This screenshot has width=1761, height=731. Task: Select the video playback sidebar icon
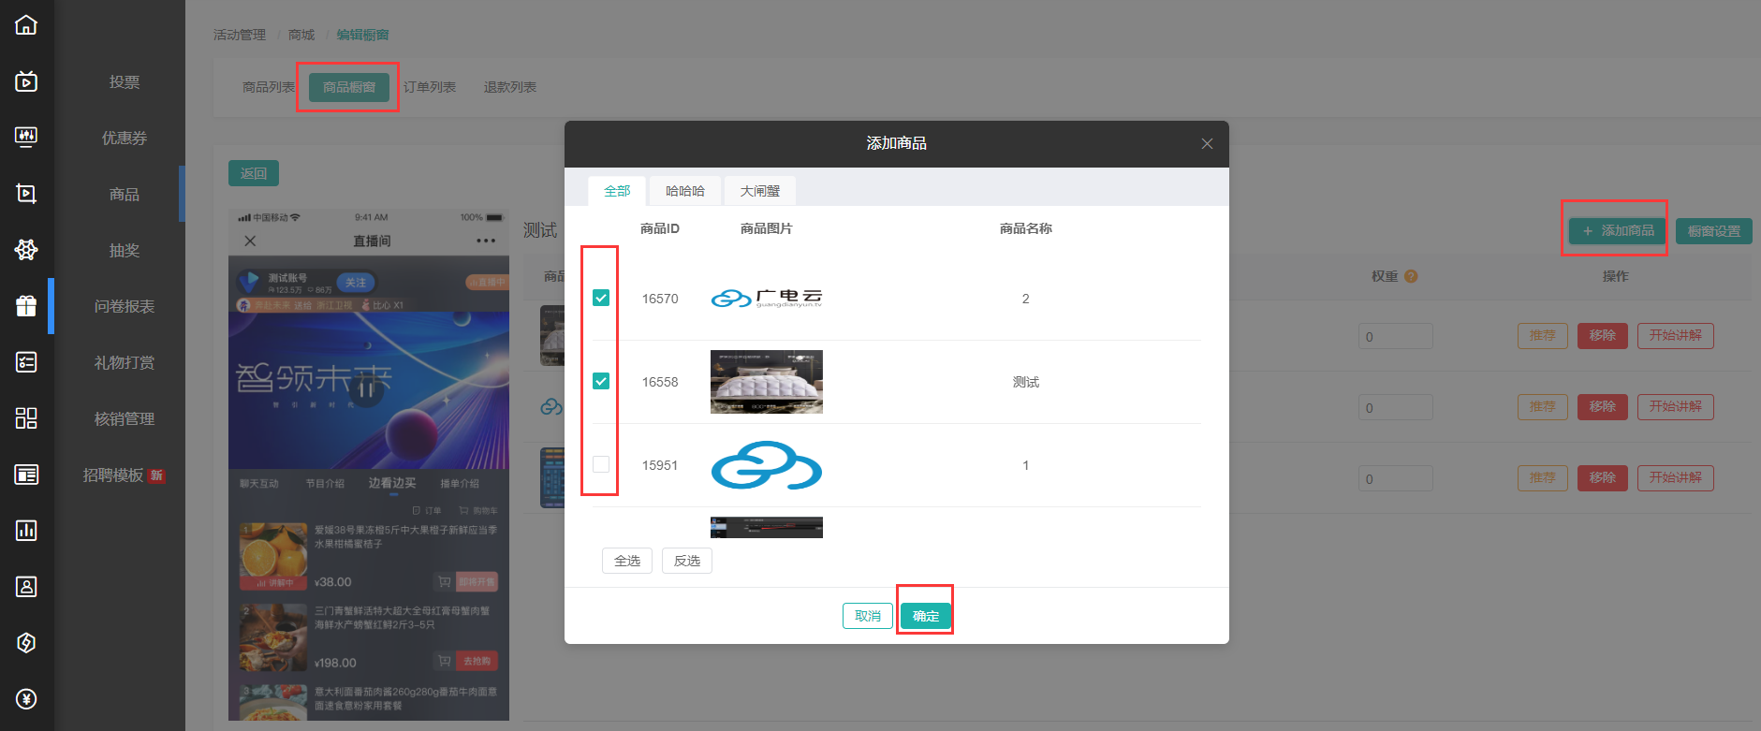[26, 194]
